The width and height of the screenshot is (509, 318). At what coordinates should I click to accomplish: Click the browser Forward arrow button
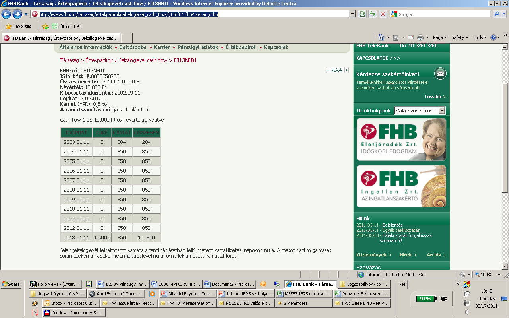(17, 14)
